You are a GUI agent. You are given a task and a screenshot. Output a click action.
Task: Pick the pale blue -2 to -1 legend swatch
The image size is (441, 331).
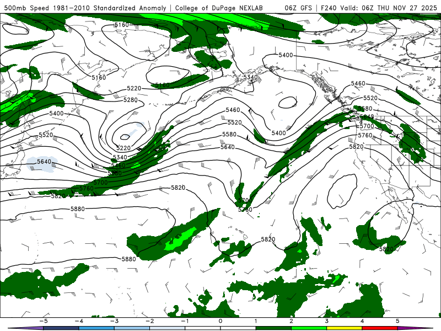tap(168, 328)
